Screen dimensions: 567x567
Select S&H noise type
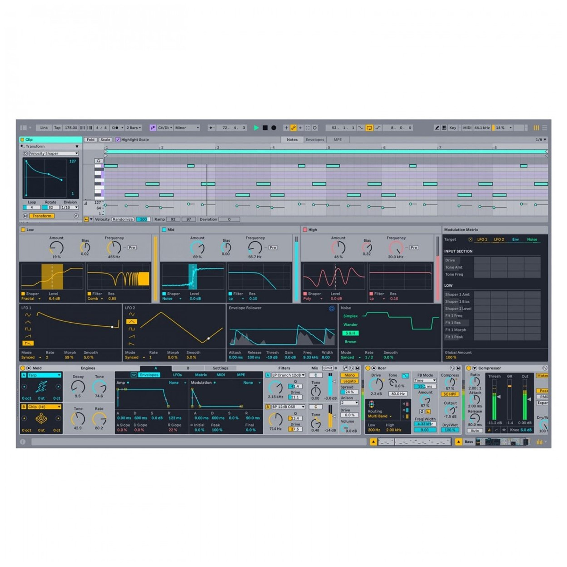350,333
